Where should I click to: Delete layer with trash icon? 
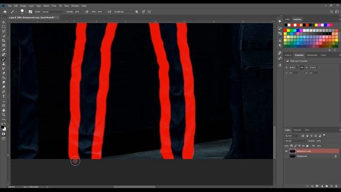coord(336,186)
